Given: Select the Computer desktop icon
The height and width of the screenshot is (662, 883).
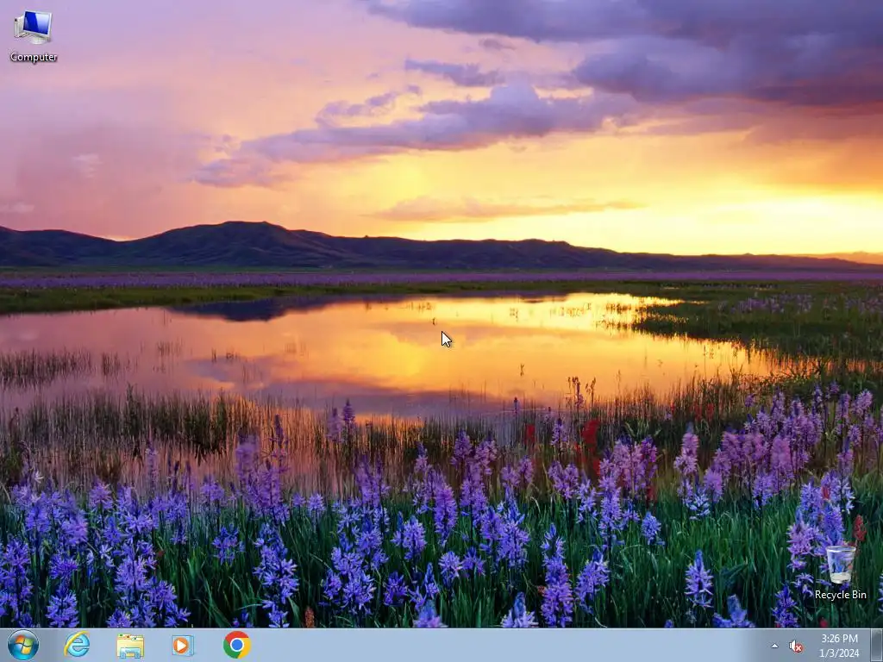Looking at the screenshot, I should click(34, 35).
